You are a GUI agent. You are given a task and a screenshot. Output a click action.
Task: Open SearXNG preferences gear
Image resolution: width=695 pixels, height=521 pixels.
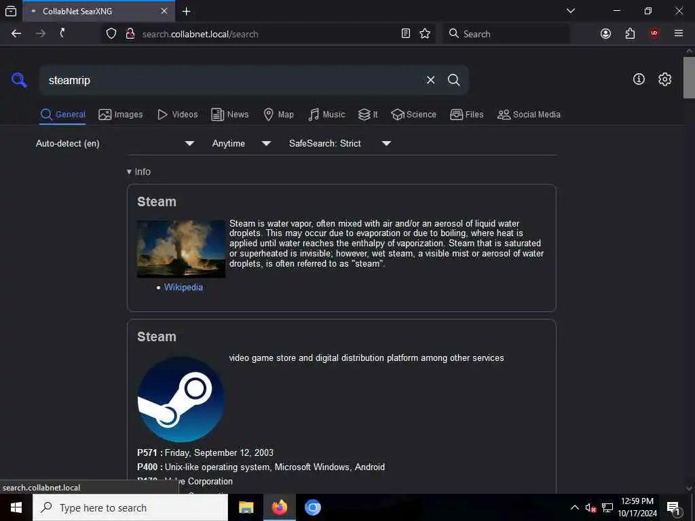(664, 79)
